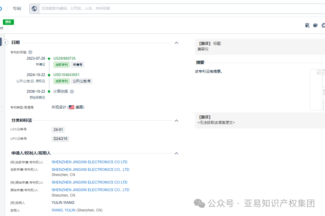The height and width of the screenshot is (216, 325).
Task: Click the 计算依据 label
Action: [60, 91]
